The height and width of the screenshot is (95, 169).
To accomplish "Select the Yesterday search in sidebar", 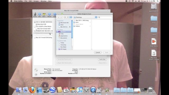I will coord(64,45).
